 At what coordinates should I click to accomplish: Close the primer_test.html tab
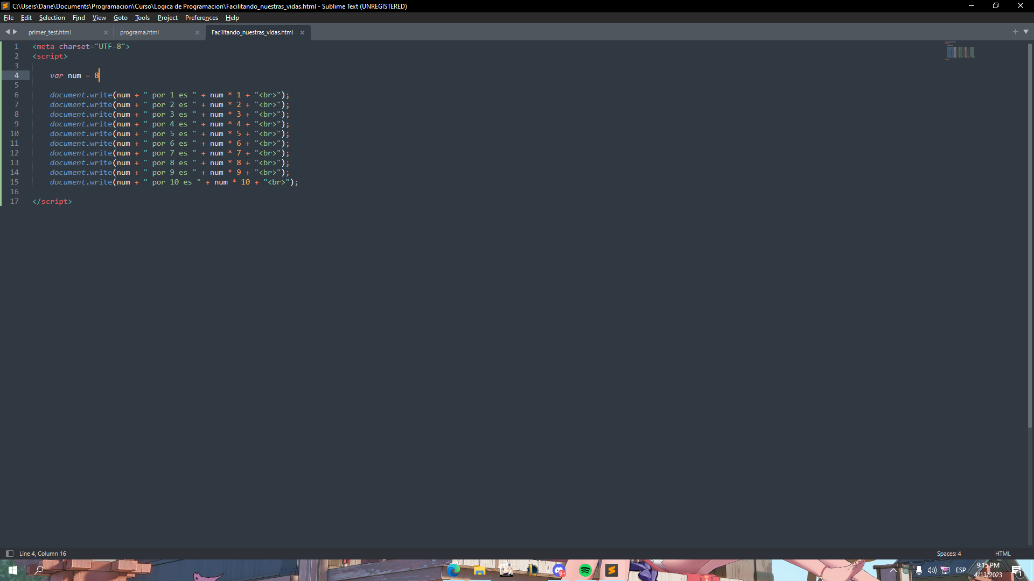(x=106, y=33)
